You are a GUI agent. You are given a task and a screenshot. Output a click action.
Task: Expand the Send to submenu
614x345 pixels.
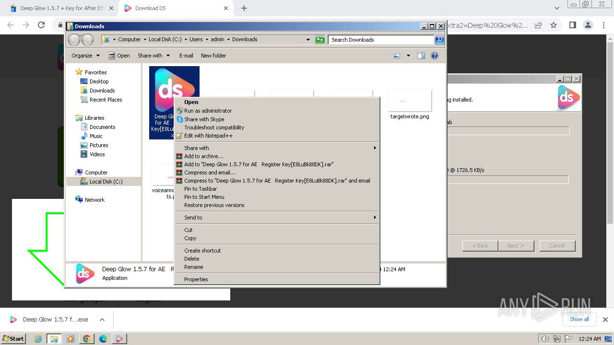pyautogui.click(x=277, y=218)
